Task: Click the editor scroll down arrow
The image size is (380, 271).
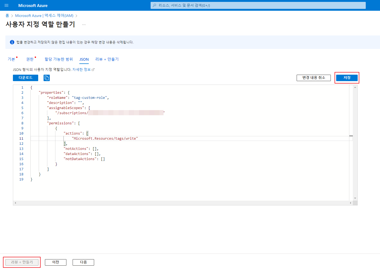Action: (355, 198)
